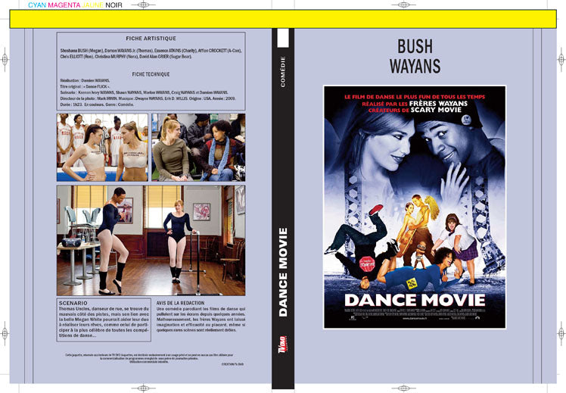Select the FICHE ARTISTIQUE heading
The width and height of the screenshot is (566, 393).
[151, 39]
